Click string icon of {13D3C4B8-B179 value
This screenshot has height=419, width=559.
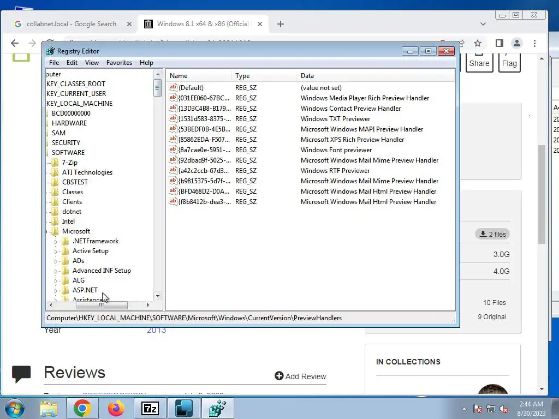click(173, 108)
